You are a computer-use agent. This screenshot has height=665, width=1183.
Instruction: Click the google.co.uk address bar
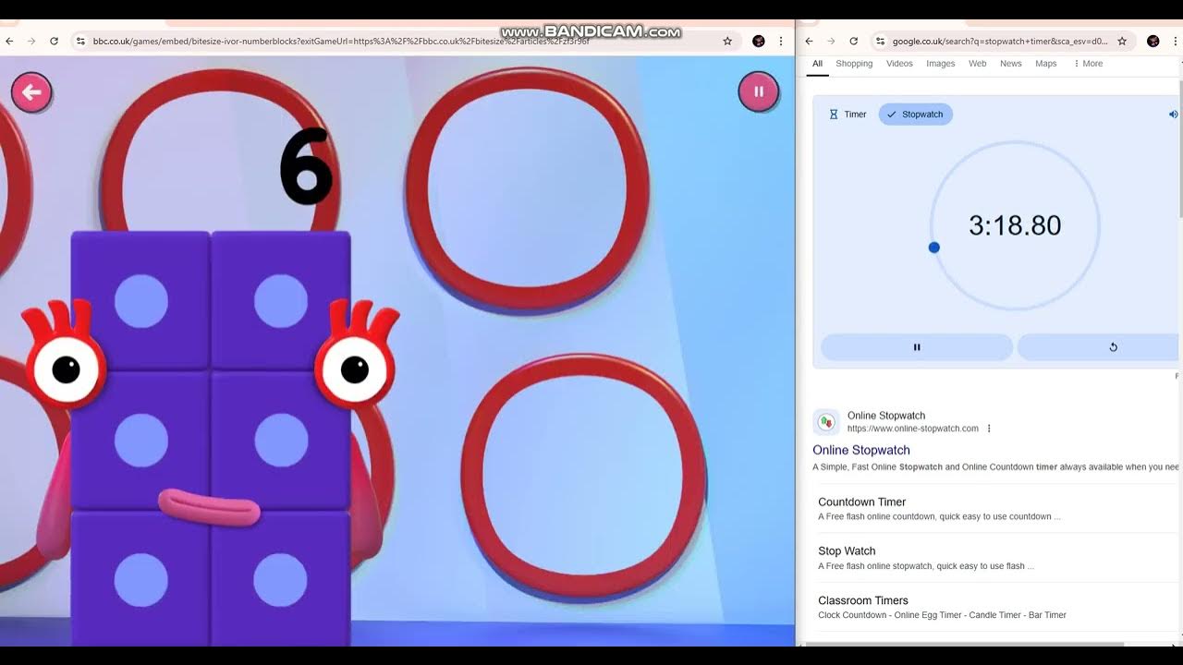[1002, 42]
